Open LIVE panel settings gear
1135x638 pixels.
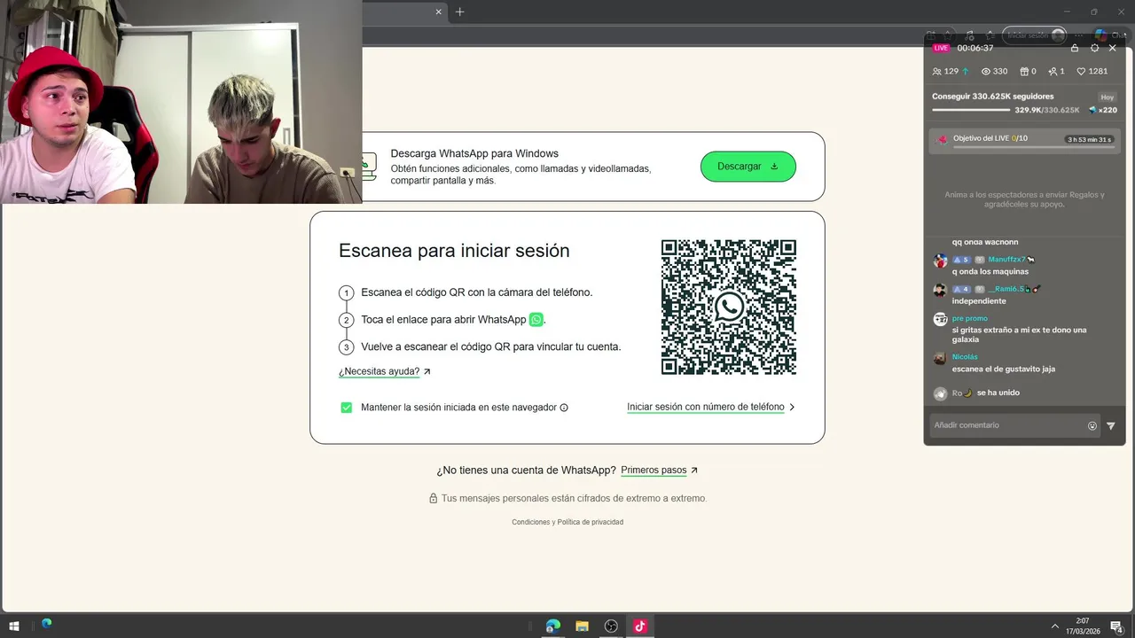tap(1094, 48)
